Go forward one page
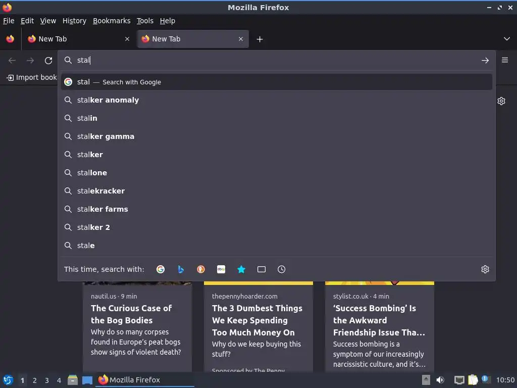This screenshot has height=388, width=517. pyautogui.click(x=30, y=61)
